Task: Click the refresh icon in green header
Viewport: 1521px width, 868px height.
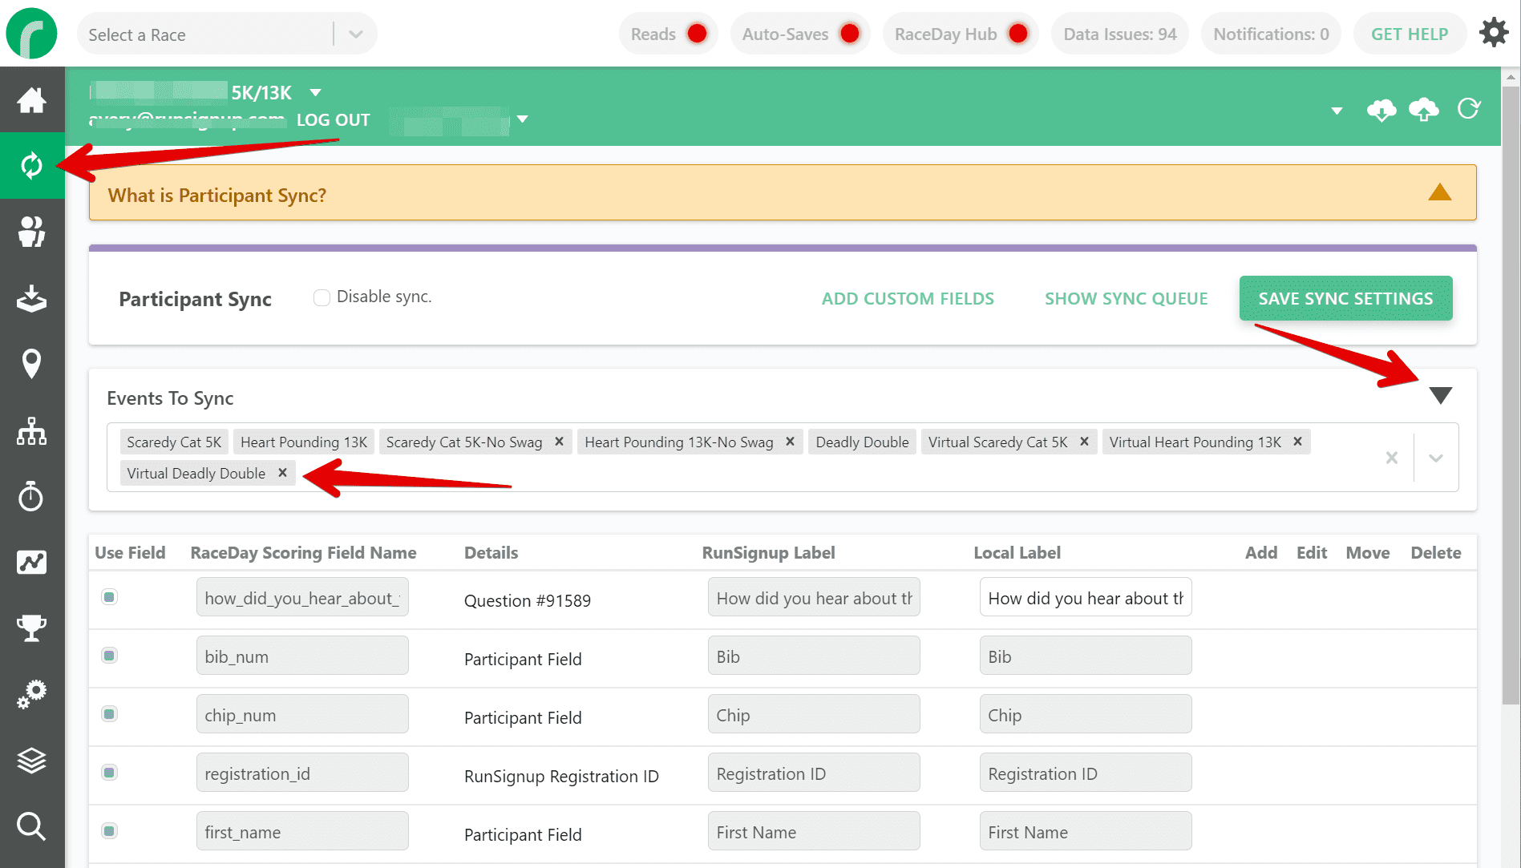Action: [1469, 109]
